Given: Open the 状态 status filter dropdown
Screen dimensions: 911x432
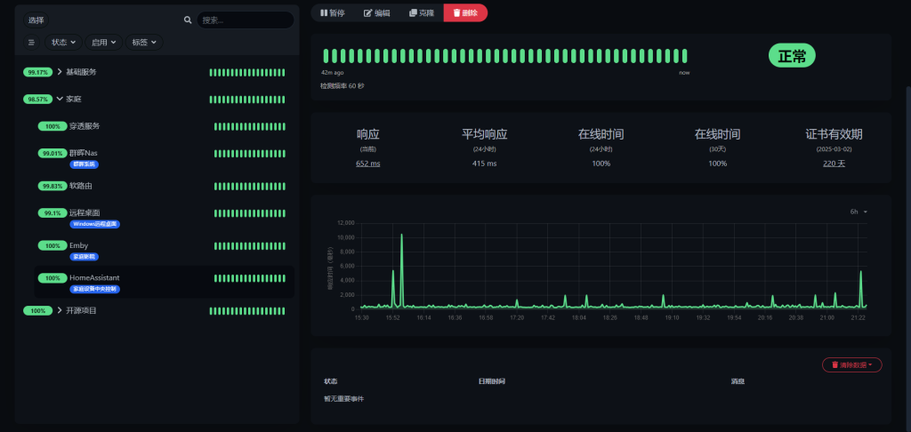Looking at the screenshot, I should click(63, 42).
